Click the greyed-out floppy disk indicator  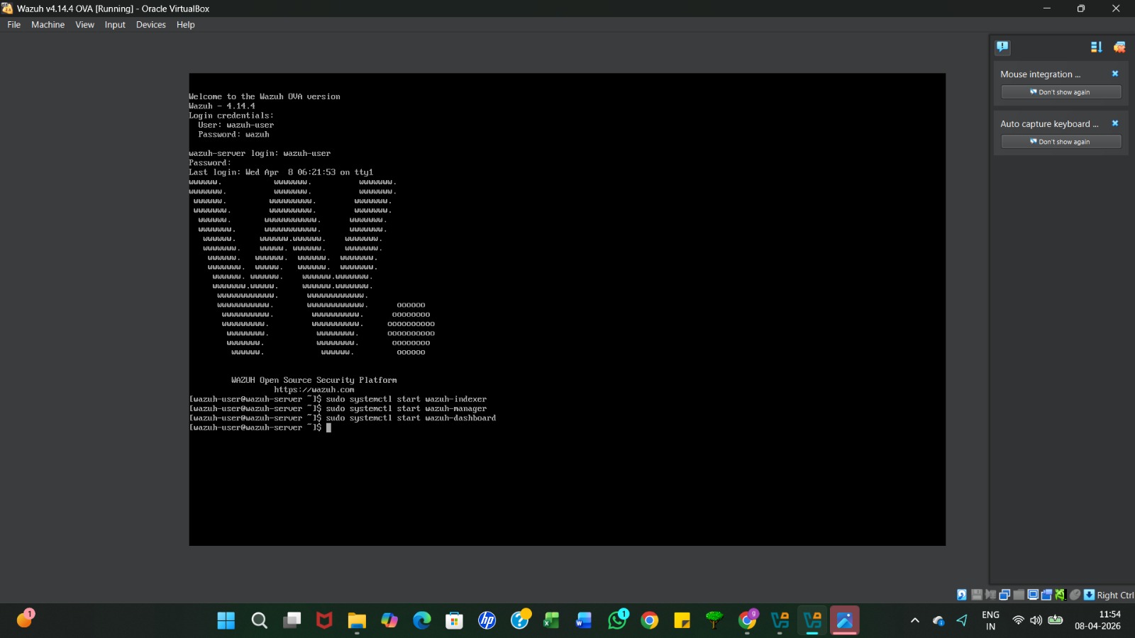click(977, 595)
